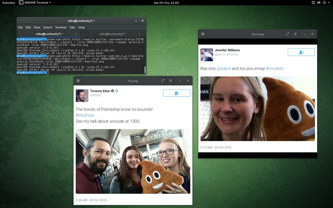Click the 3:06 AM - 29 Oct 2016 timestamp
Viewport: 333px width, 208px height.
coord(91,200)
